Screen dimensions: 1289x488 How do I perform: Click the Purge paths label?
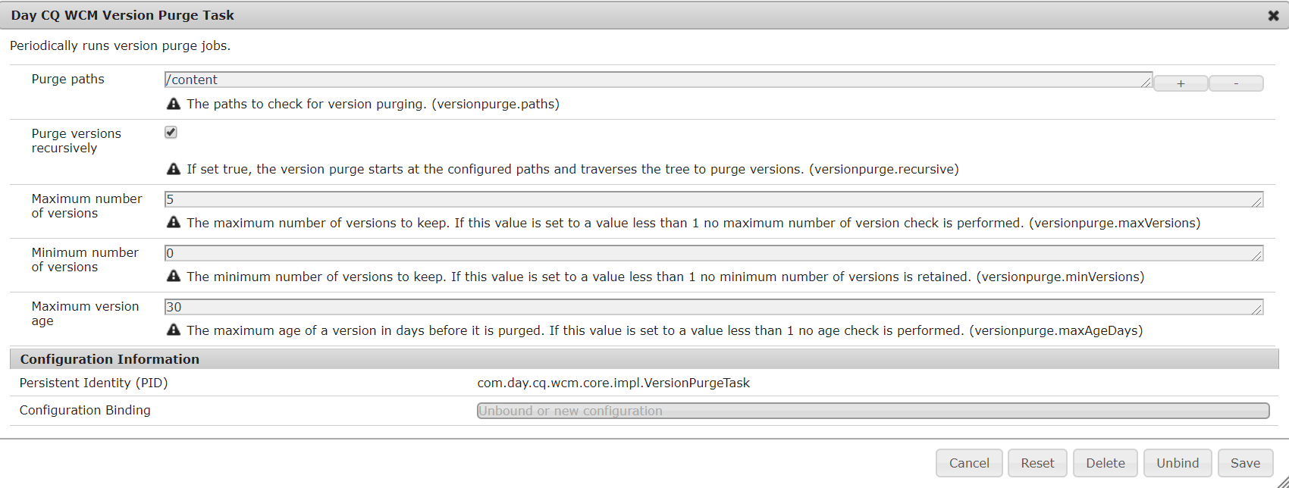(67, 79)
